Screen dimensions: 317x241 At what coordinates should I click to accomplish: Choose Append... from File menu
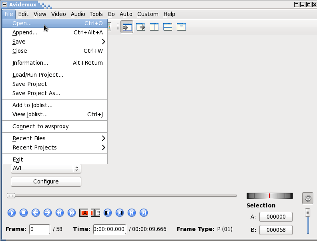(55, 32)
